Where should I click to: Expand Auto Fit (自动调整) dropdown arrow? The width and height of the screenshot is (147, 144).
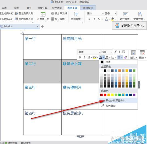82,19
